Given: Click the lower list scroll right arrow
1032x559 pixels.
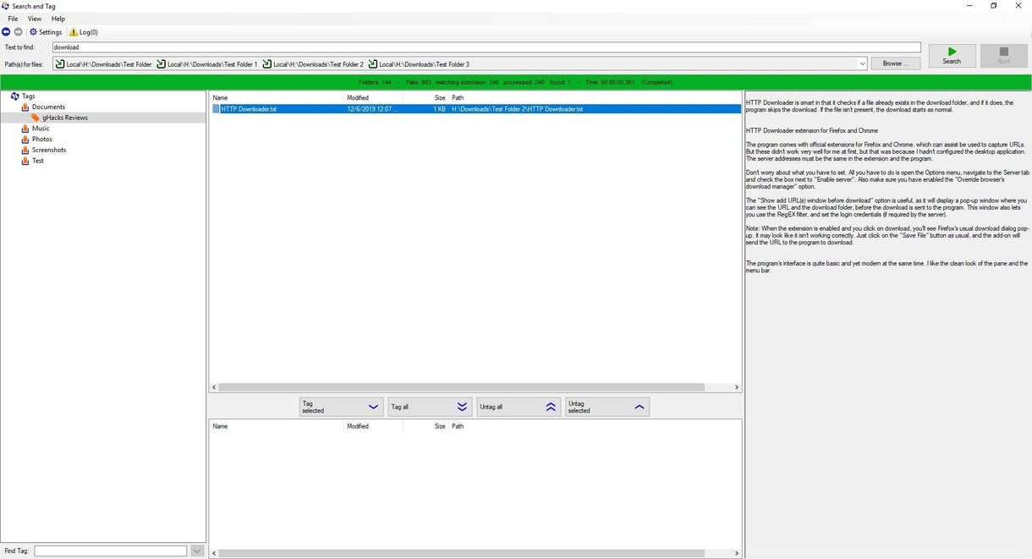Looking at the screenshot, I should click(x=737, y=554).
